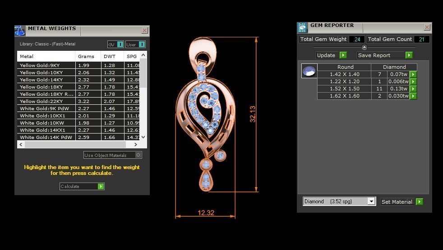
Task: Click the green arrow on the 0.006tw row
Action: click(x=413, y=82)
